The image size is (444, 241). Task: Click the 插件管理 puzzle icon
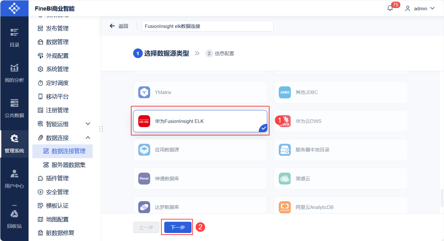tap(40, 178)
